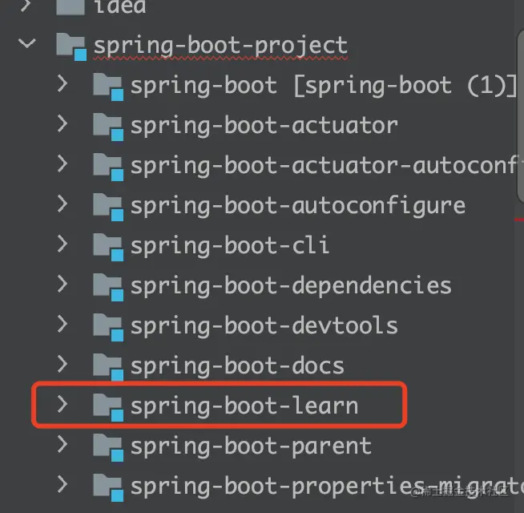Click the spring-boot-cli folder icon

coord(108,247)
